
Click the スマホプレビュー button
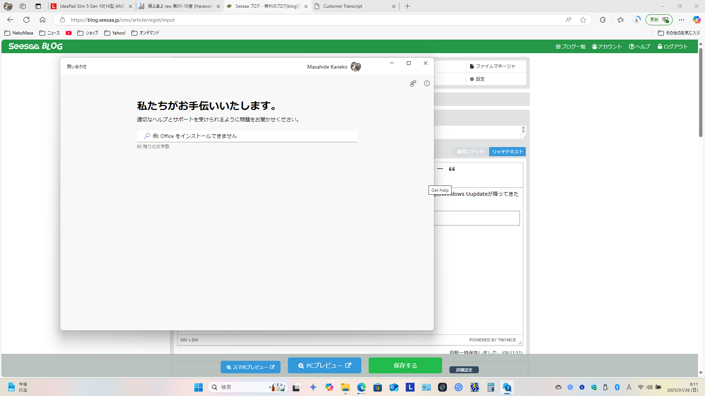coord(250,367)
